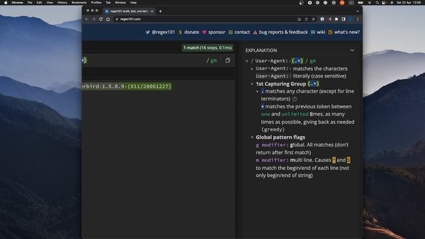
Task: Click the 'Global pattern flags' heading
Action: pos(280,137)
